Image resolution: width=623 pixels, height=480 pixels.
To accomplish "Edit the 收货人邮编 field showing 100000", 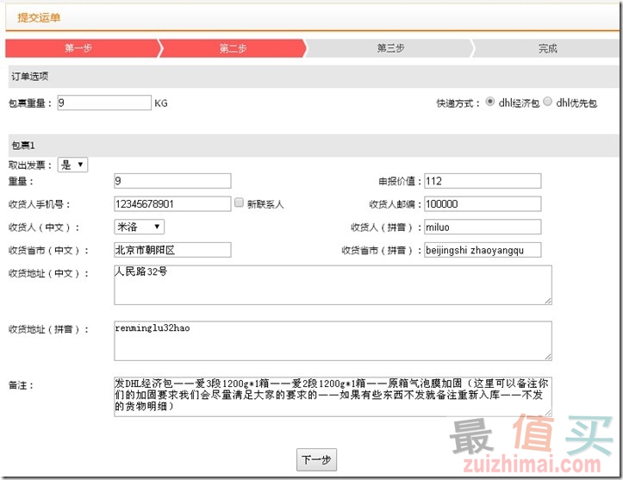I will [483, 204].
